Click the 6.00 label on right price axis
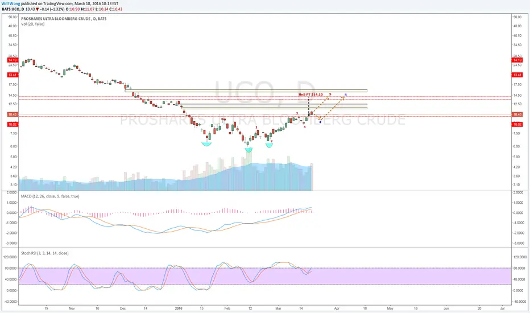530x313 pixels. point(516,146)
